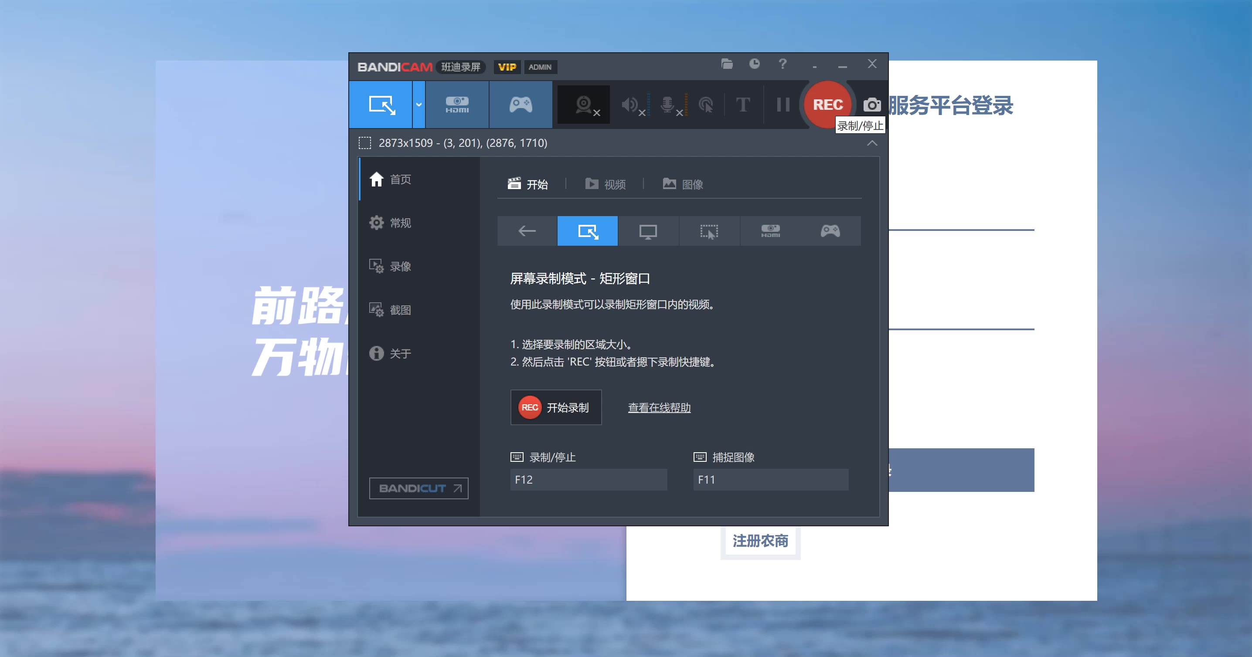Viewport: 1252px width, 657px height.
Task: Open the 首页 home sidebar item
Action: pyautogui.click(x=419, y=179)
